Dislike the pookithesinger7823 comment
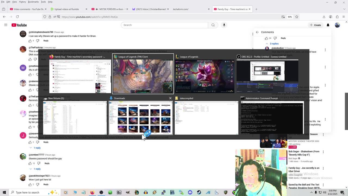This screenshot has width=348, height=196. click(x=38, y=185)
